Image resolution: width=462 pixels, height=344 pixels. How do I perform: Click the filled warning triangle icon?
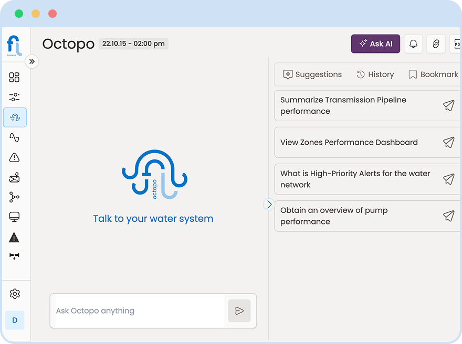click(x=14, y=237)
